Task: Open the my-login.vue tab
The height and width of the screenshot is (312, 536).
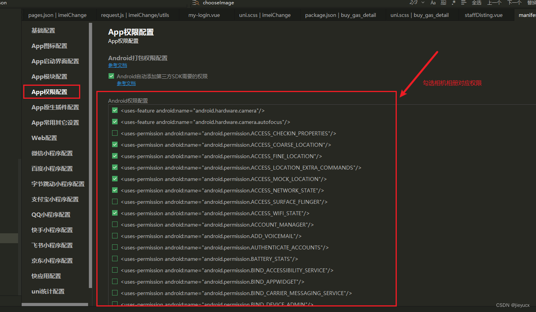Action: (204, 15)
